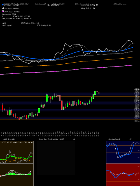Screen dimensions: 140x186
Task: Click the 'BUY Slowing @ 5%' ADX signal
Action: (x=44, y=25)
